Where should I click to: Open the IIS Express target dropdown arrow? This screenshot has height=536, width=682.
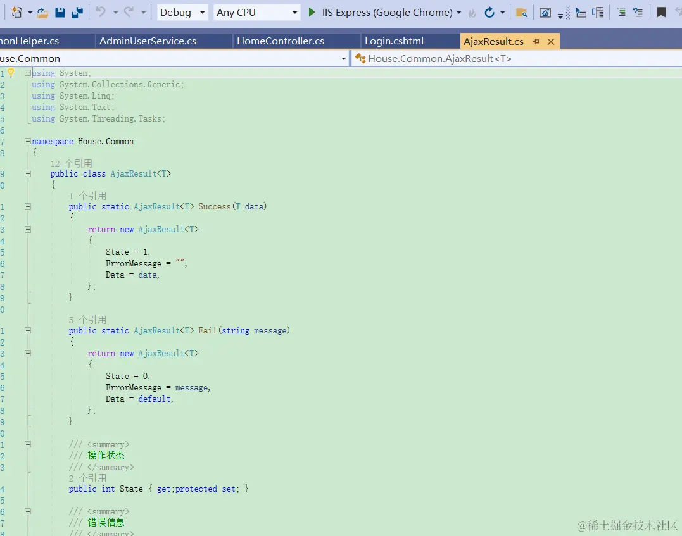pos(459,13)
